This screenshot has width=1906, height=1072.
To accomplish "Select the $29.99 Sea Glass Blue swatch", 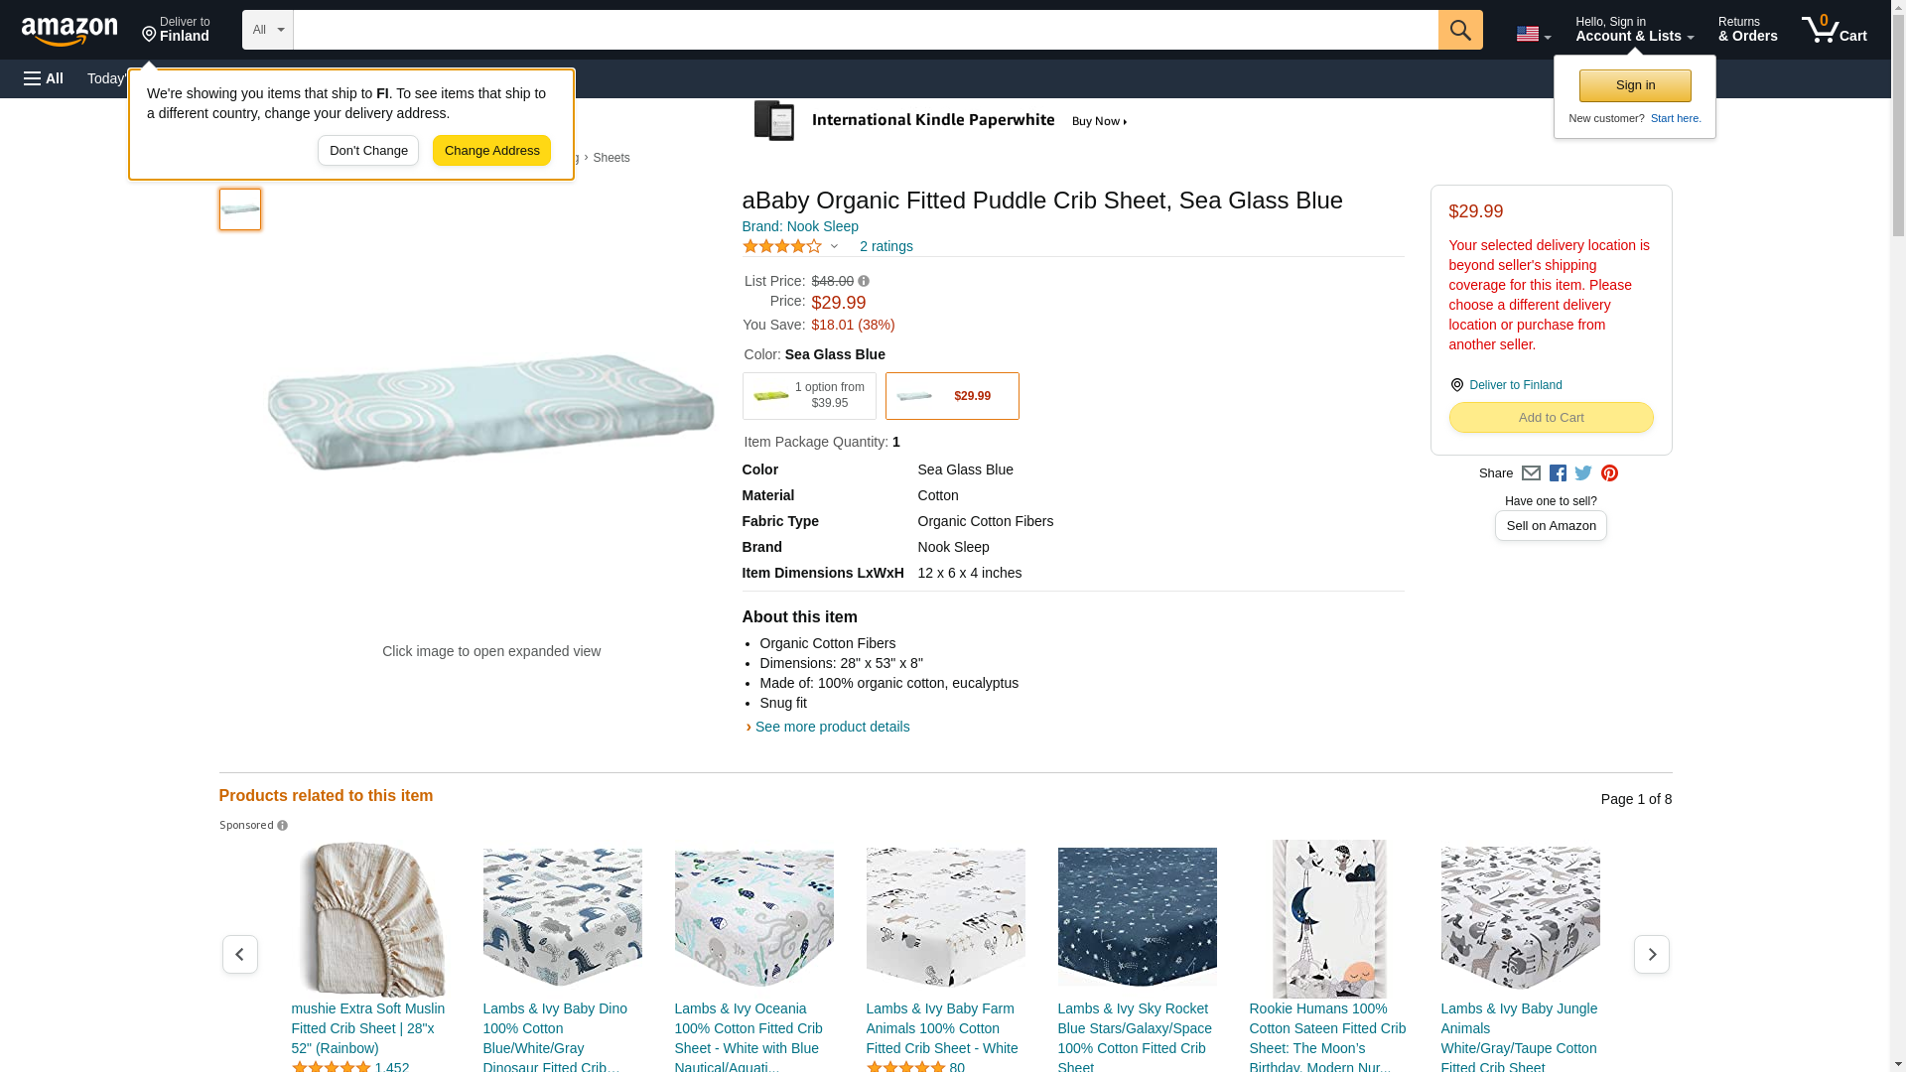I will pyautogui.click(x=951, y=396).
